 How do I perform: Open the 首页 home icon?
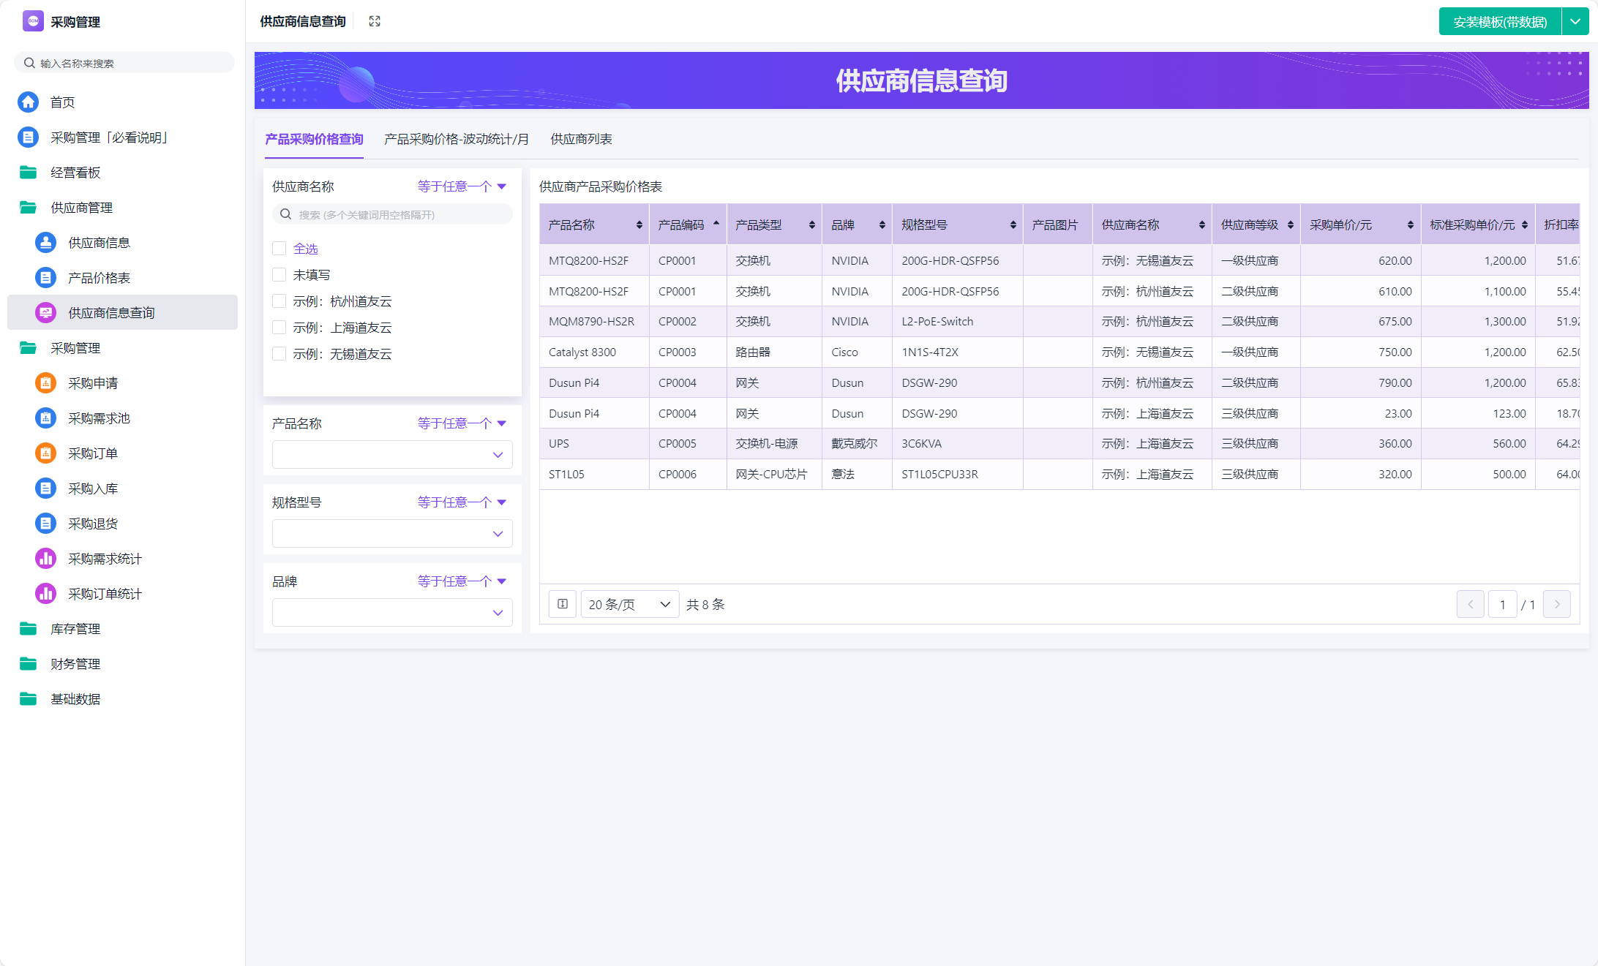click(29, 102)
